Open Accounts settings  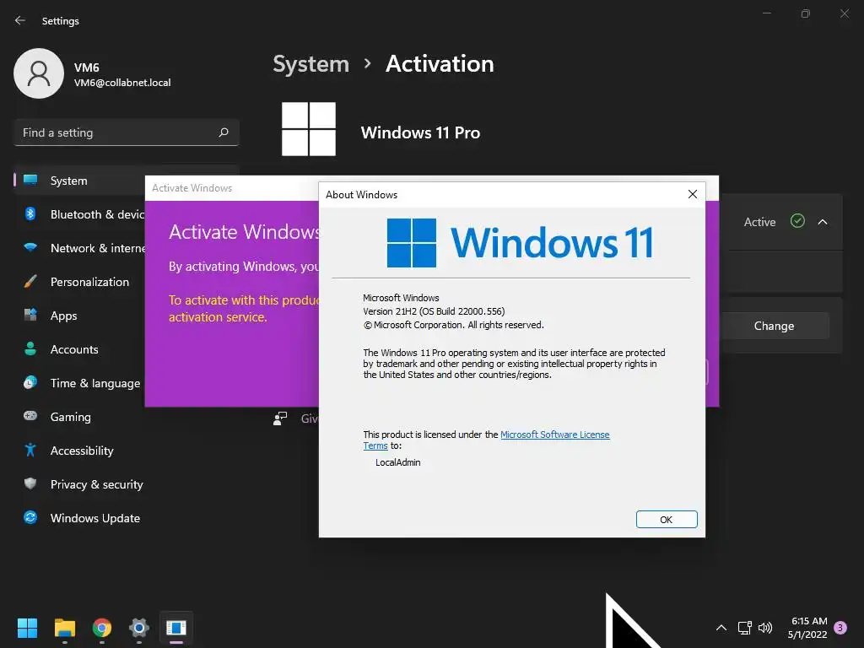80,349
